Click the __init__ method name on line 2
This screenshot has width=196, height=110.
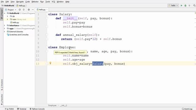point(70,18)
